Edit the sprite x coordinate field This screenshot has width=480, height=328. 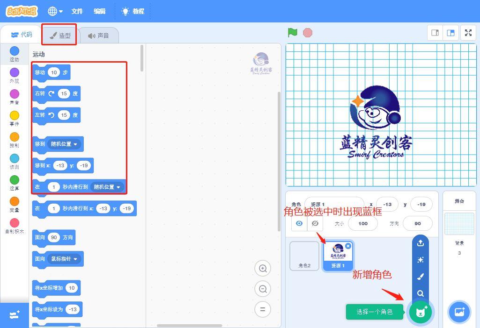[387, 204]
